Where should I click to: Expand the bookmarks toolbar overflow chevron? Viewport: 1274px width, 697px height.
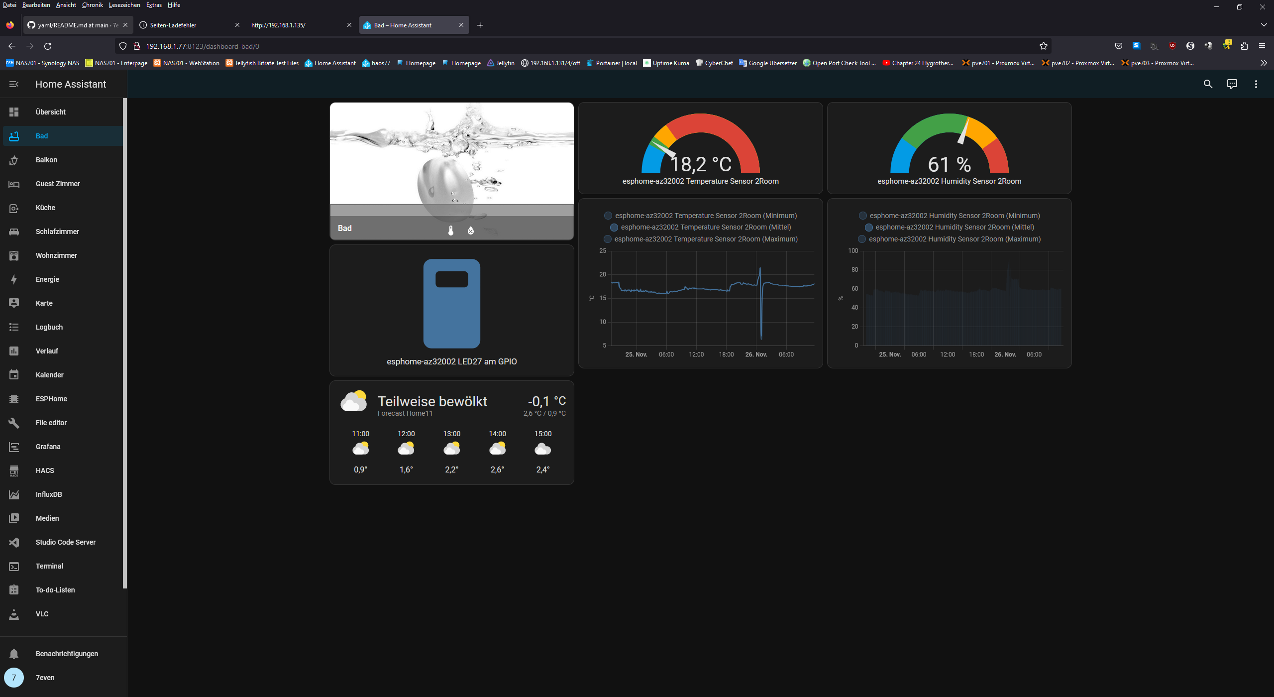pyautogui.click(x=1263, y=63)
